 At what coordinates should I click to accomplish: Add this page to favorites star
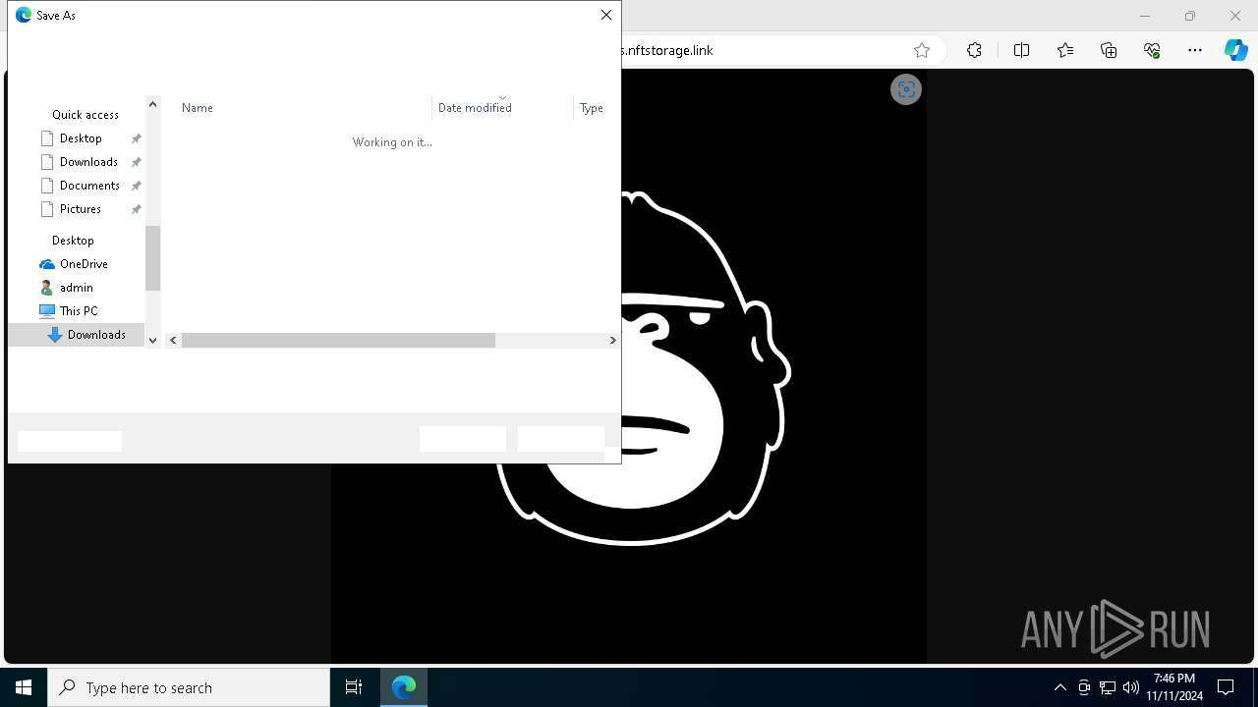922,50
